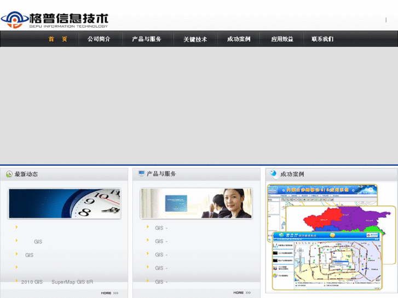Click the fourth 'GIS -' product link
Image resolution: width=398 pixels, height=298 pixels.
(x=161, y=268)
